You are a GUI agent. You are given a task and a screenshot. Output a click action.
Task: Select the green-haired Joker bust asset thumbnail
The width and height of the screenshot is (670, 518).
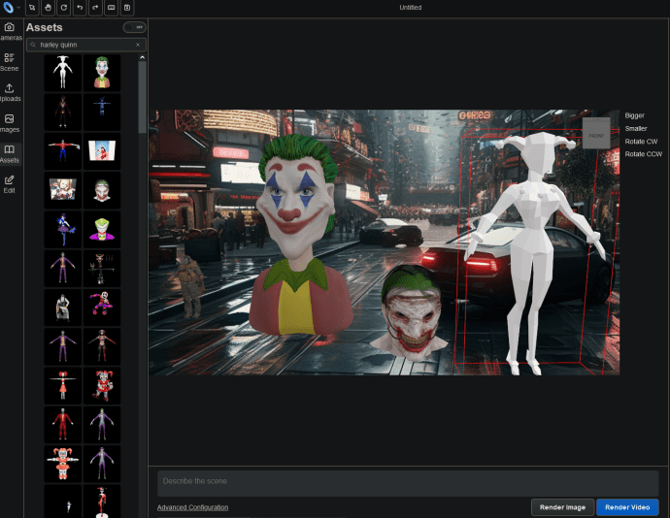pos(102,73)
